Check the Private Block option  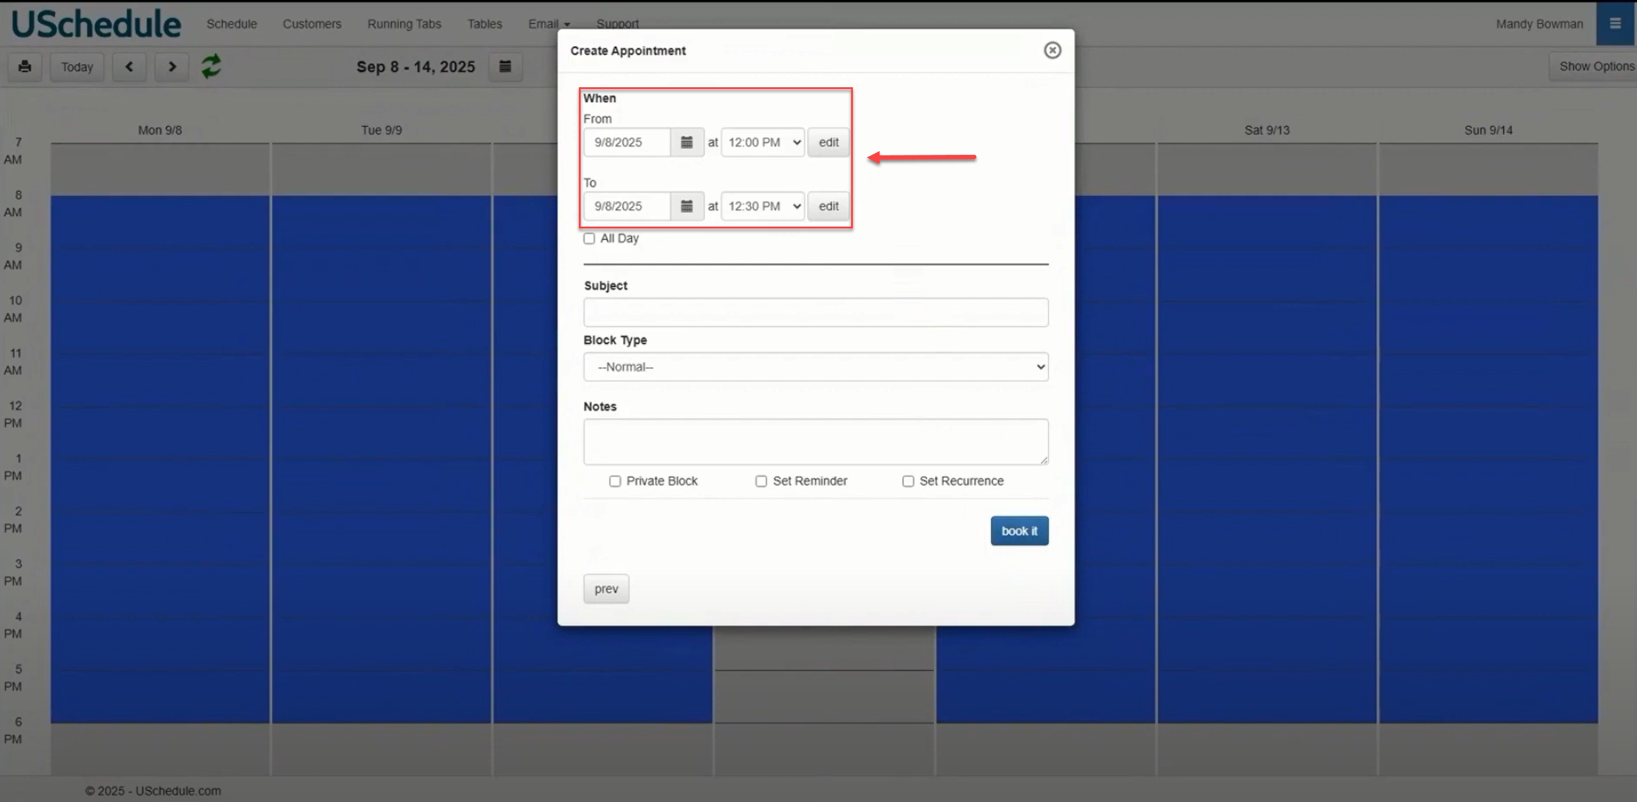[x=614, y=481]
